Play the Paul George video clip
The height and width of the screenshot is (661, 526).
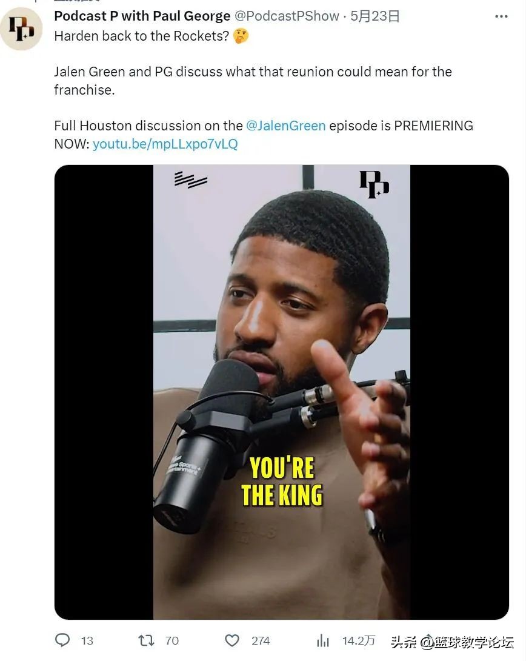[281, 392]
